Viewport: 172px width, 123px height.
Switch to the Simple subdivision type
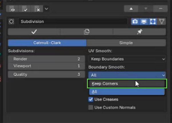[126, 43]
